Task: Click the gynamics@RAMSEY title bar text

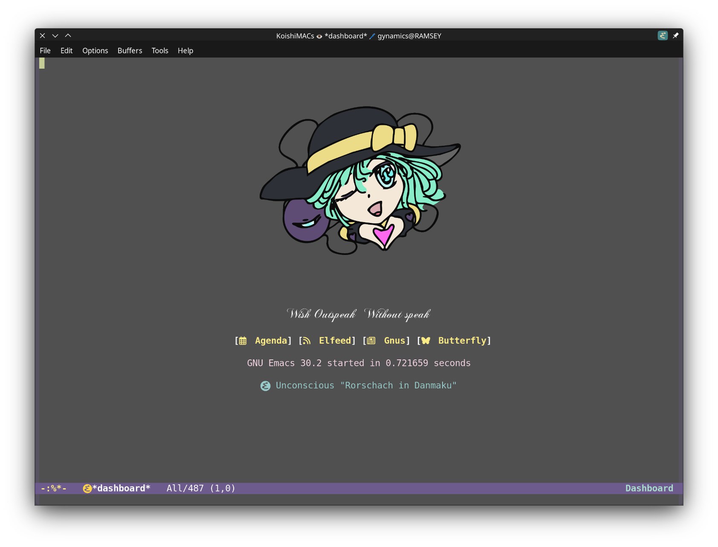Action: click(x=409, y=36)
